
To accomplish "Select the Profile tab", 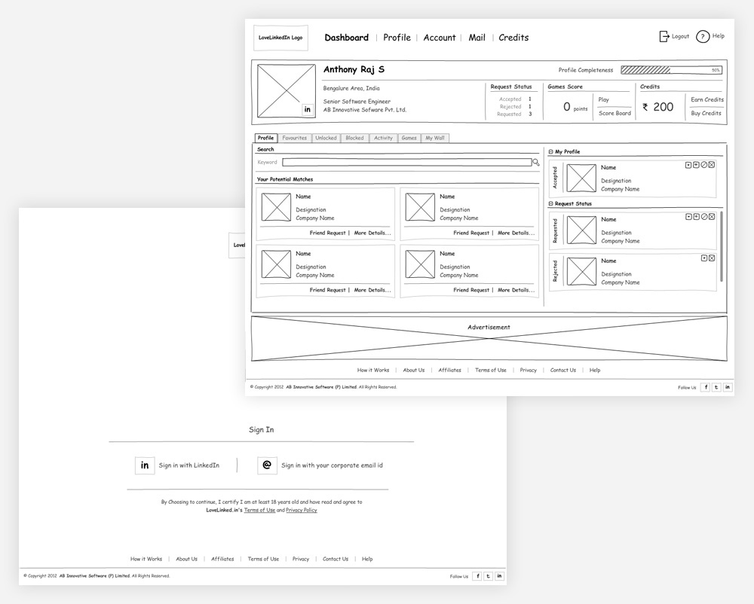I will 265,138.
